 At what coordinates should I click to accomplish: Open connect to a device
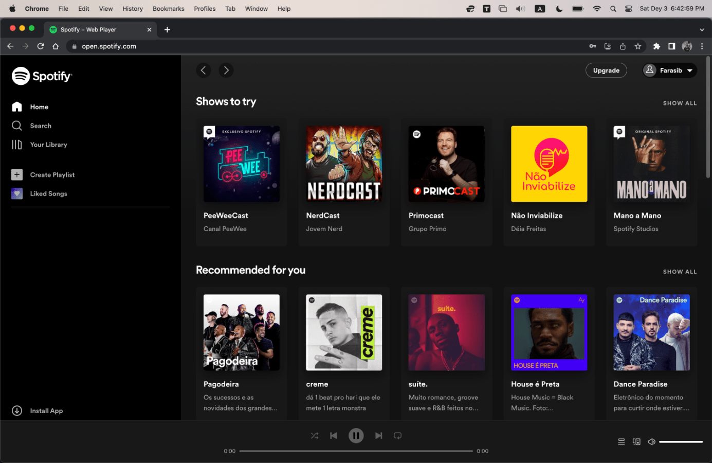[636, 442]
